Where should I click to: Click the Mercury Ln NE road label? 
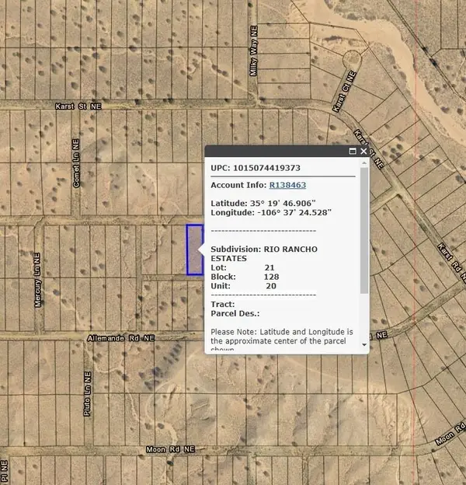[x=37, y=280]
